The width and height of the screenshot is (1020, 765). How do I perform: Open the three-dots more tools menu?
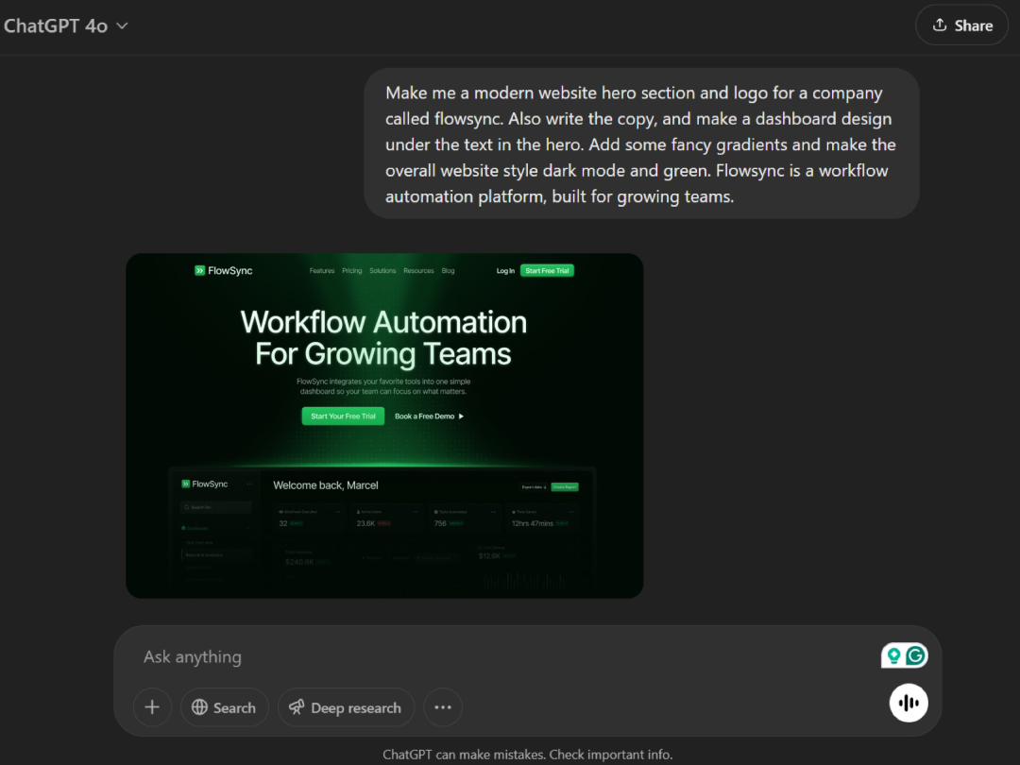pyautogui.click(x=443, y=707)
